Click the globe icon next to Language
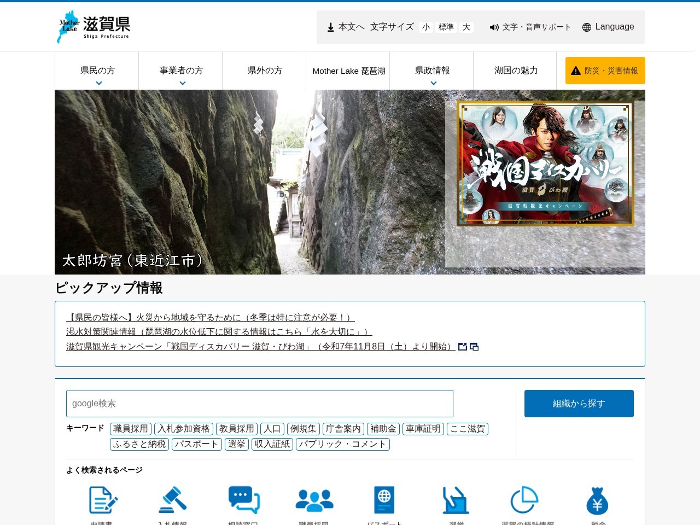Image resolution: width=700 pixels, height=525 pixels. click(587, 27)
